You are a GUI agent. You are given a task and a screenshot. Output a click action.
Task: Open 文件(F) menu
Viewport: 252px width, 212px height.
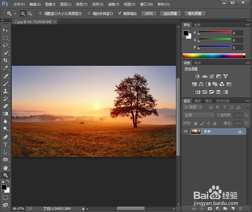point(19,4)
